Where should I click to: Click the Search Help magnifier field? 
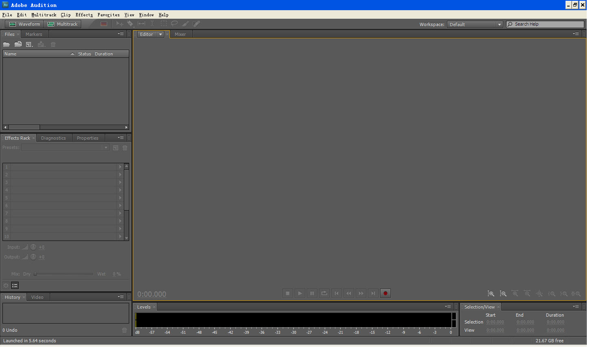pos(545,24)
